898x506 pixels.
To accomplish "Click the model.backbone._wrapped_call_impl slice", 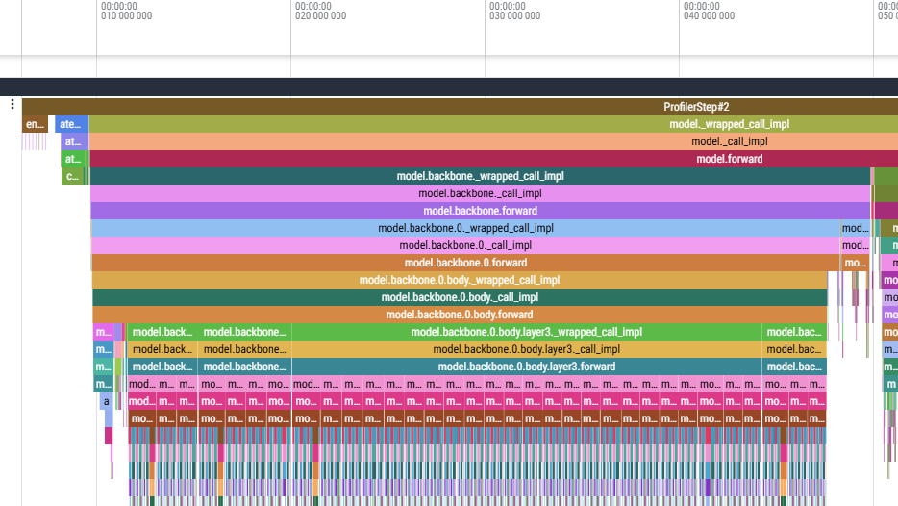I will coord(480,176).
